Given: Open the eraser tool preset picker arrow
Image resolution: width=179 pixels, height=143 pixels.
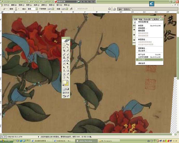Looking at the screenshot, I should point(7,9).
